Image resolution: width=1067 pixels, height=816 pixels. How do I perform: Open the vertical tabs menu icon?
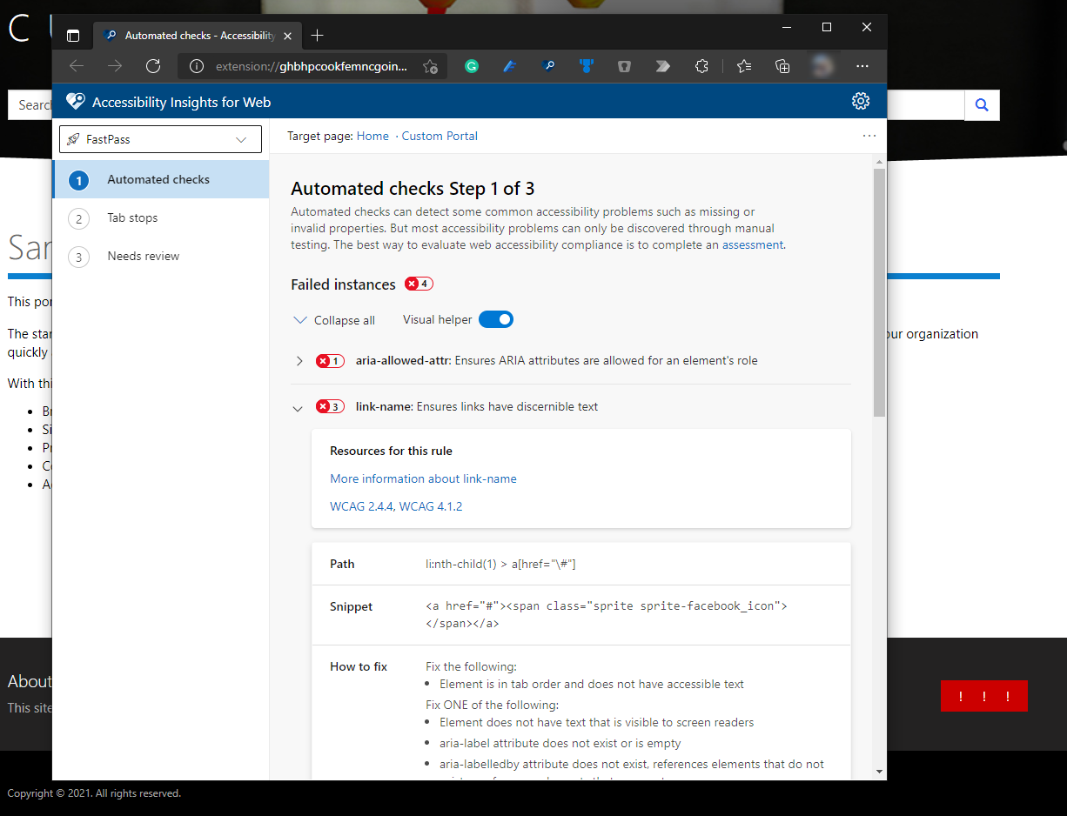tap(73, 36)
